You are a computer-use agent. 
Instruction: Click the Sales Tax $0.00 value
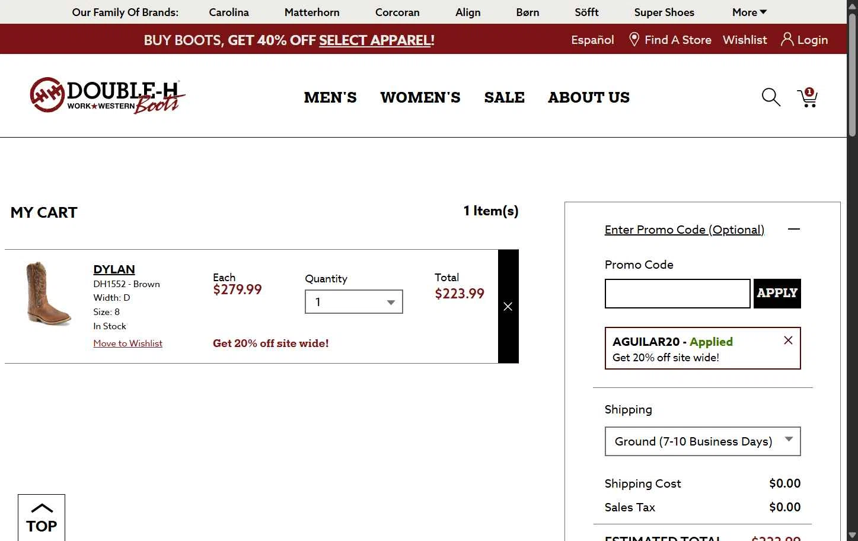tap(785, 507)
